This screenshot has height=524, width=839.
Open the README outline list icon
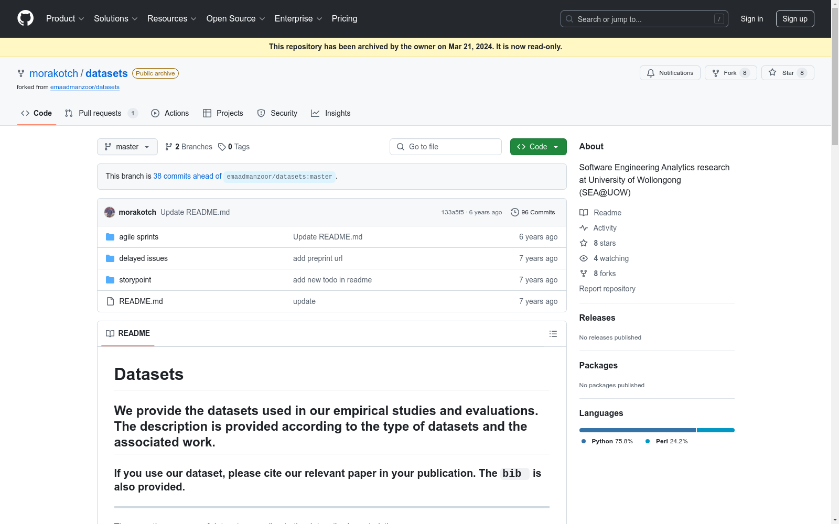click(553, 334)
